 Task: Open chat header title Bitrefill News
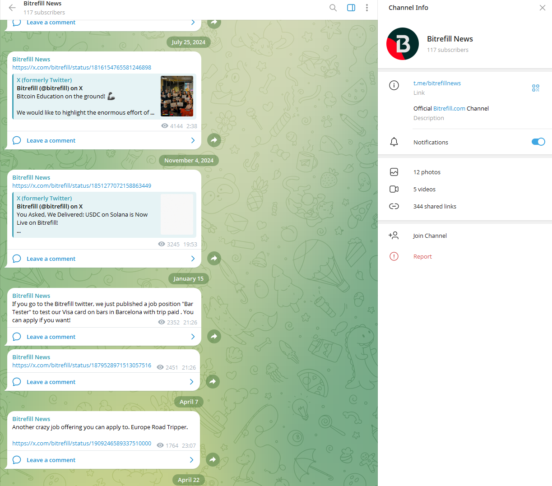[42, 4]
